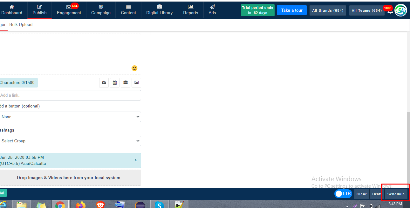Open the calendar schedule icon
Image resolution: width=410 pixels, height=208 pixels.
(x=115, y=83)
